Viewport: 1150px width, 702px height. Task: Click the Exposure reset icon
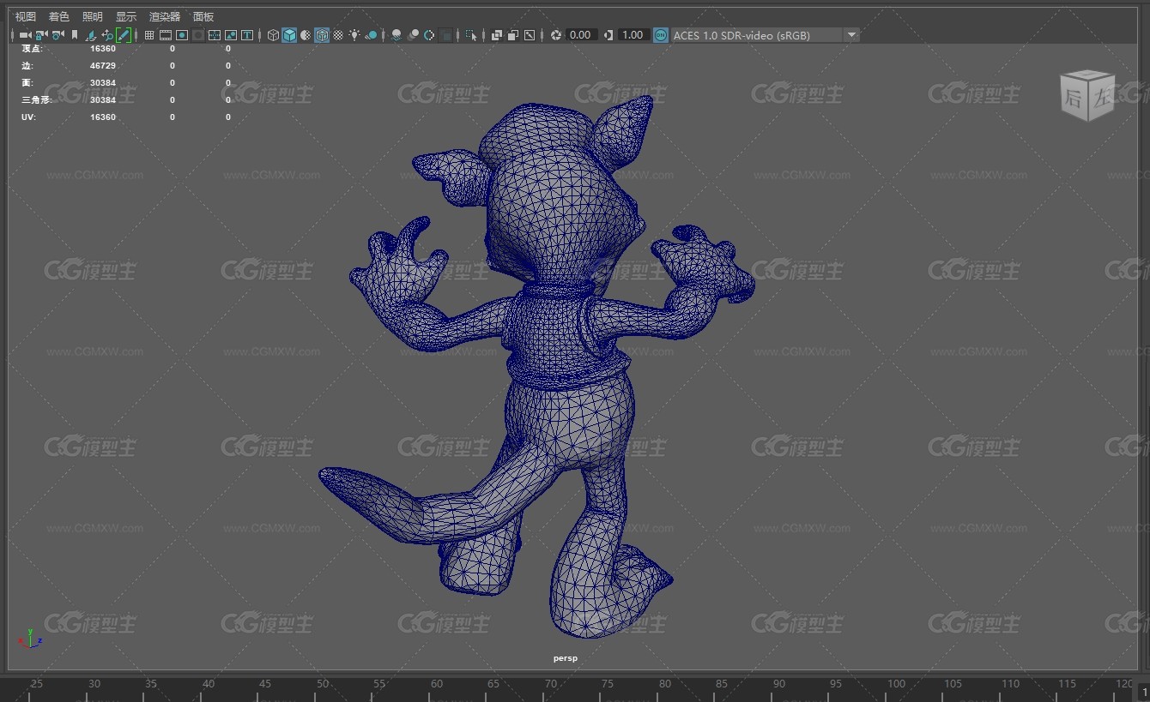point(556,35)
